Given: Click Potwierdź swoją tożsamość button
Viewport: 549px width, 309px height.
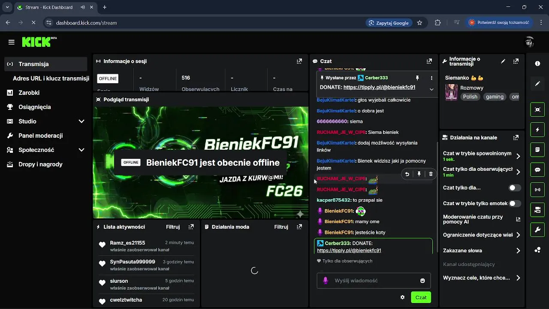Looking at the screenshot, I should [x=499, y=22].
